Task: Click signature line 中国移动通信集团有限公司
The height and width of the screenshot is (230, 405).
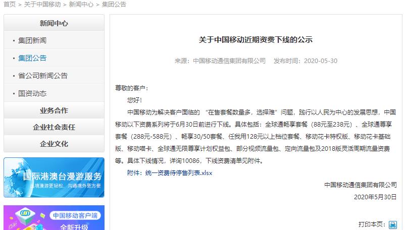Action: (x=361, y=185)
